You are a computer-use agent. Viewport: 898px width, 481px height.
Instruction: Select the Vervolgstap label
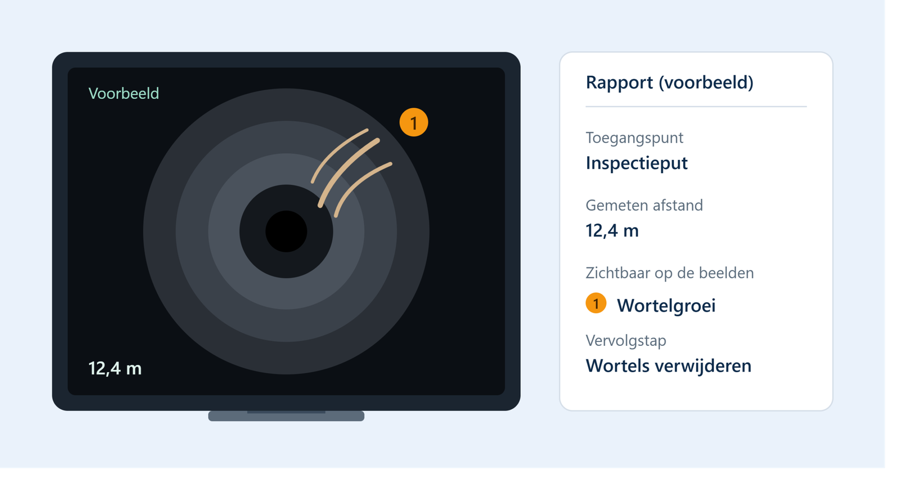coord(626,340)
